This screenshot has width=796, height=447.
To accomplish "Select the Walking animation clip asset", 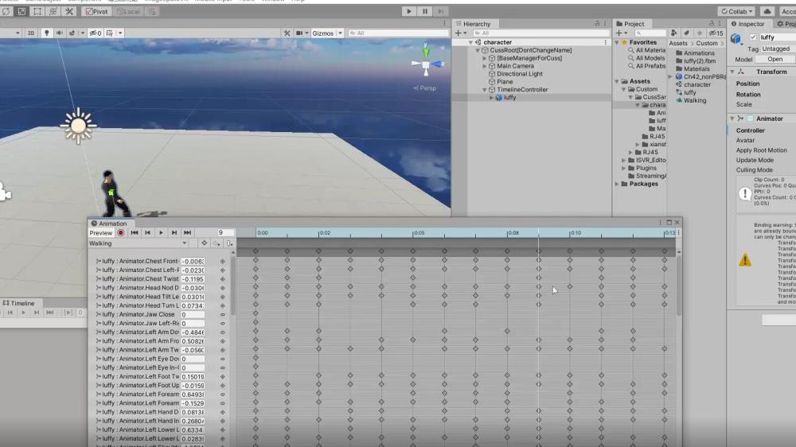I will (694, 100).
